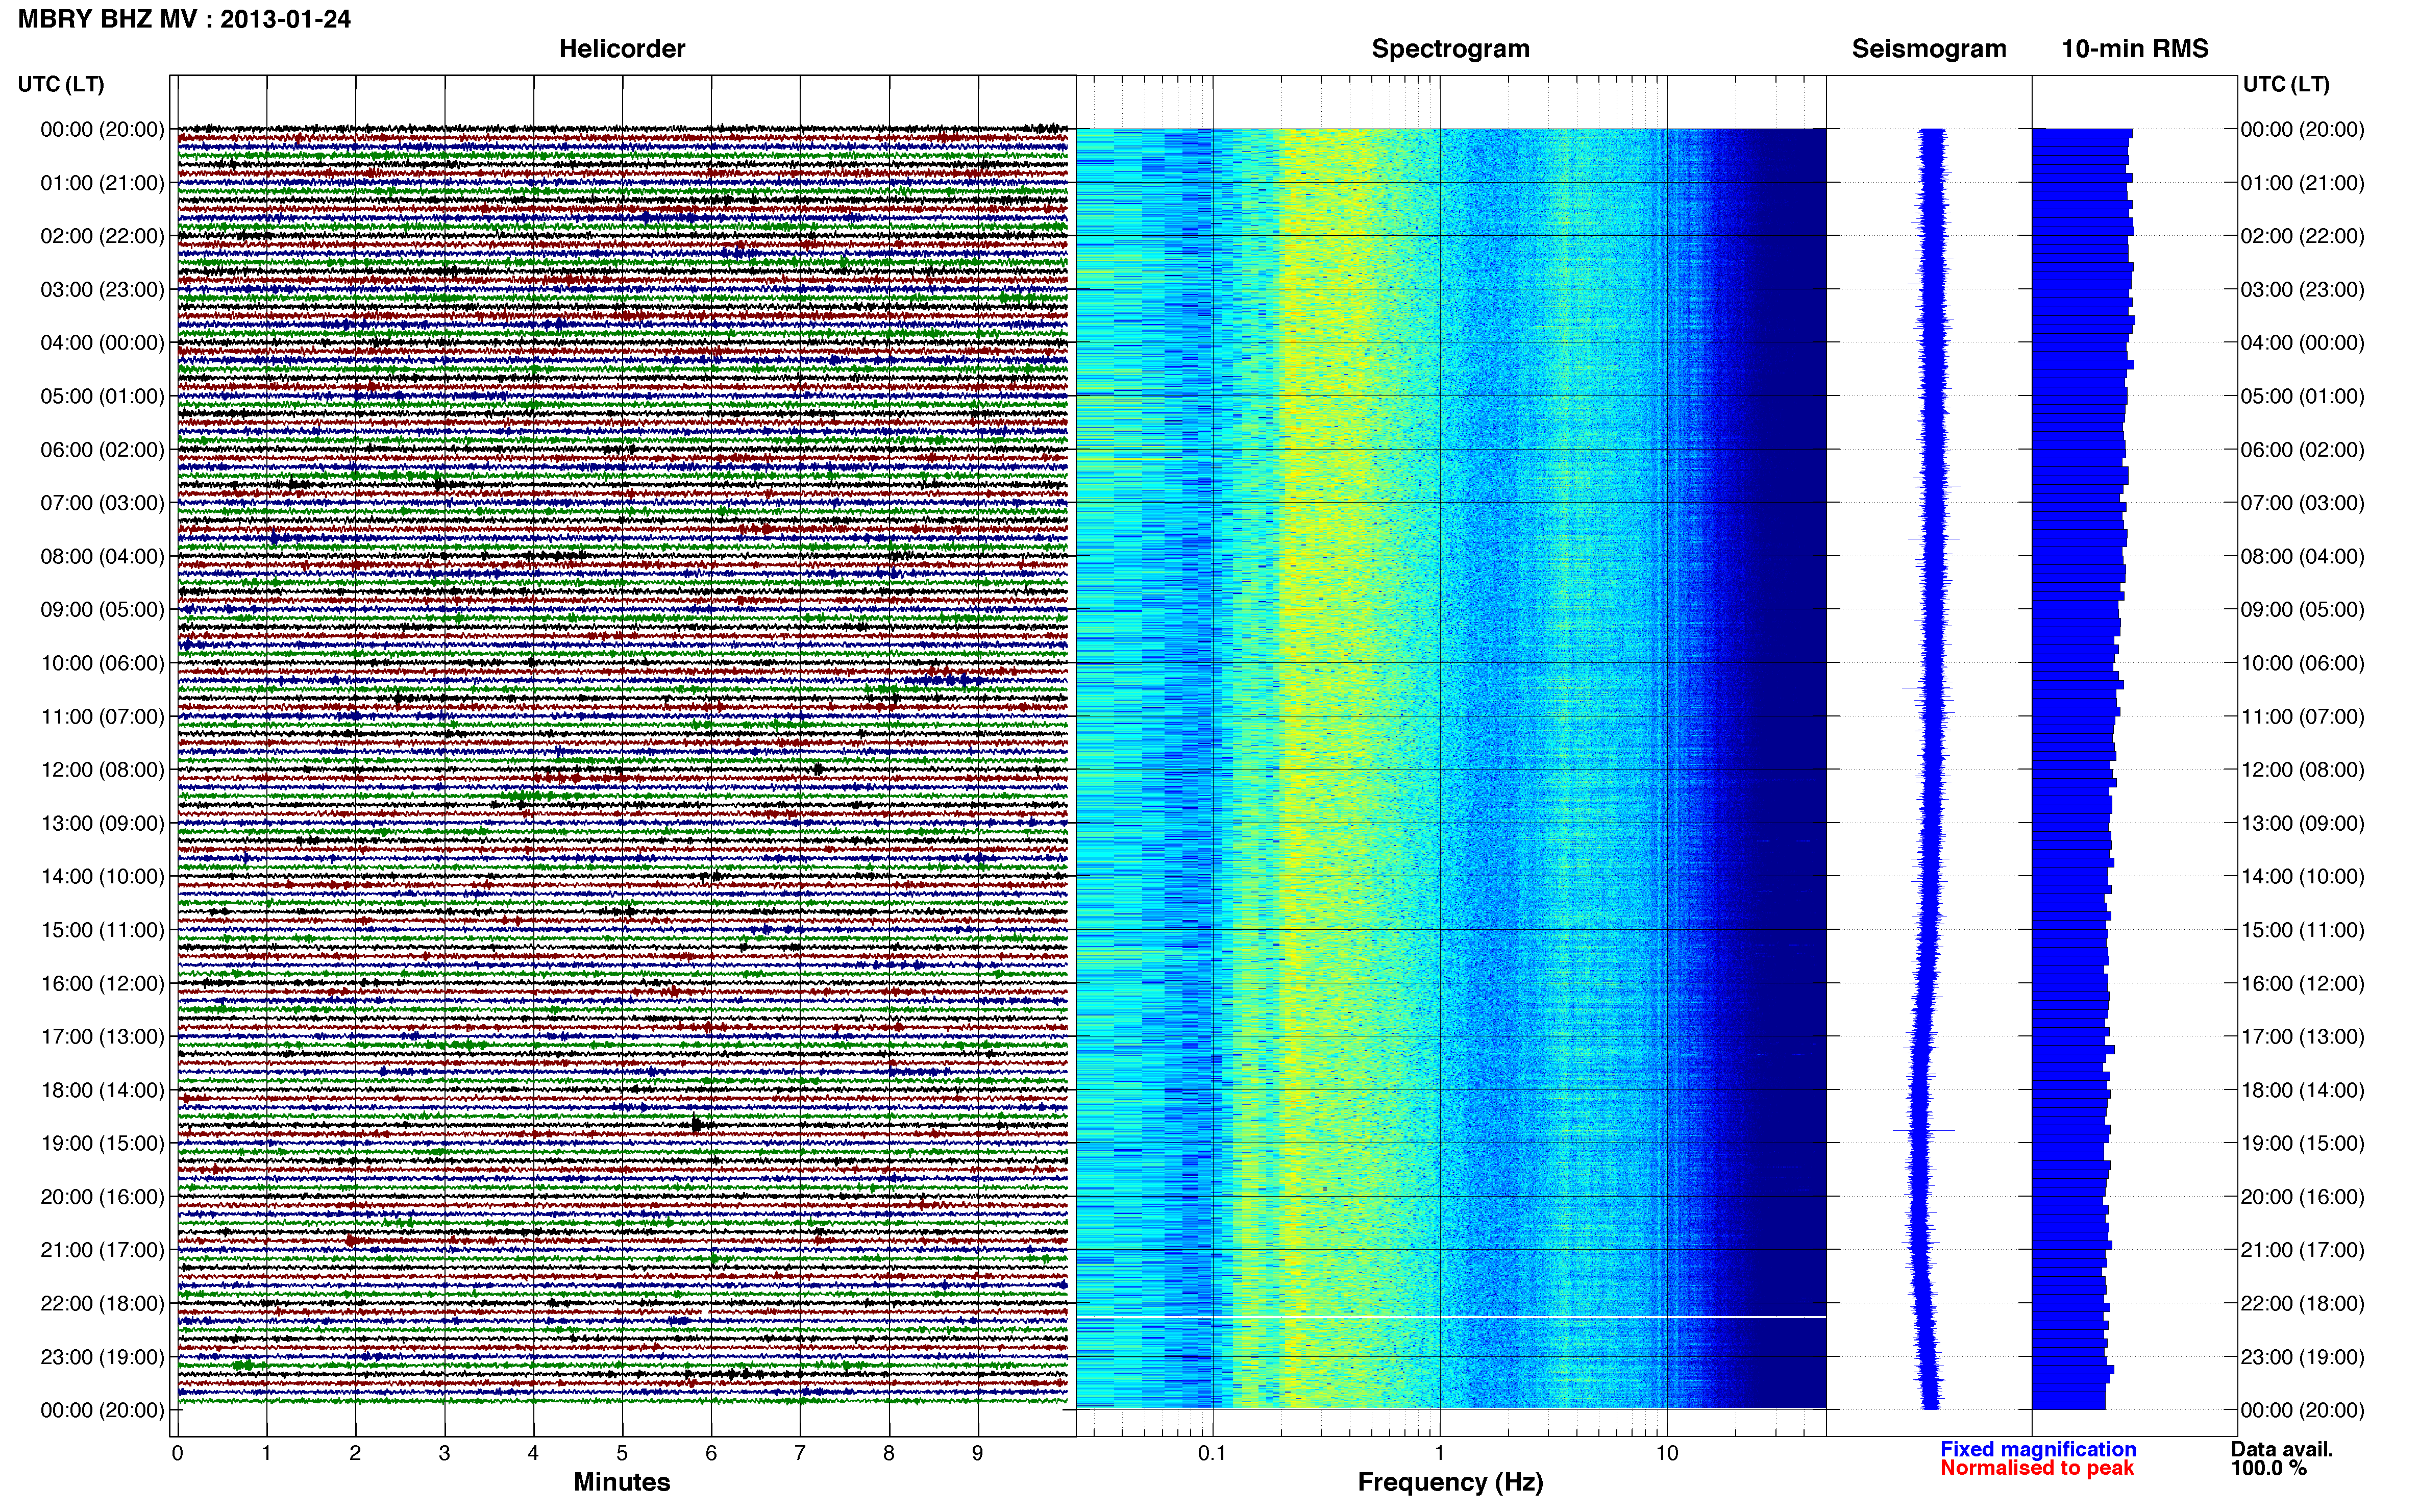The width and height of the screenshot is (2419, 1512).
Task: Click the 'Spectrogram' panel heading
Action: coord(1450,49)
